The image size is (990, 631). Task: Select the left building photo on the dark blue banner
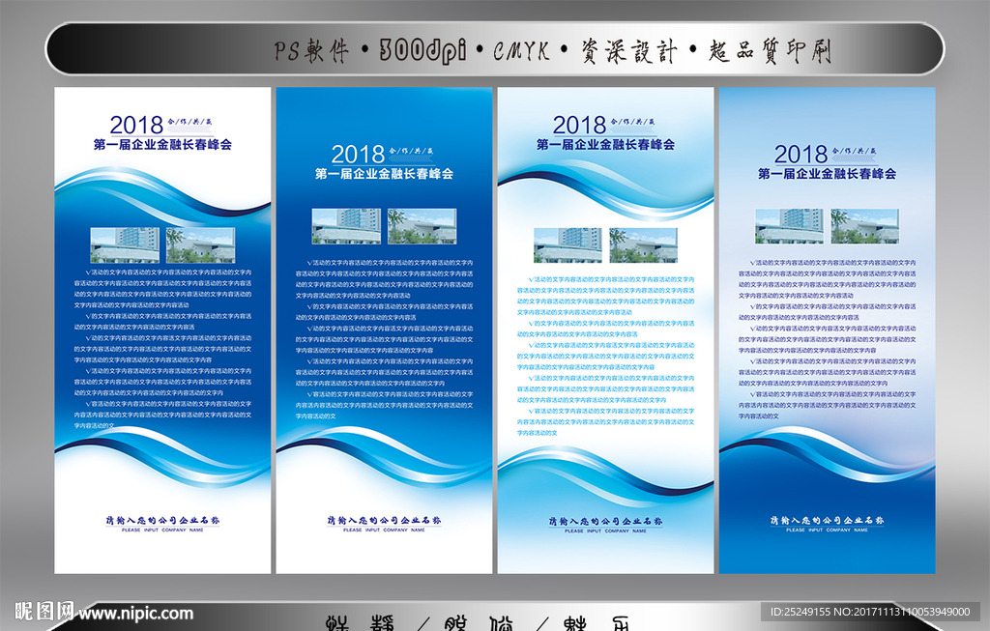[347, 226]
